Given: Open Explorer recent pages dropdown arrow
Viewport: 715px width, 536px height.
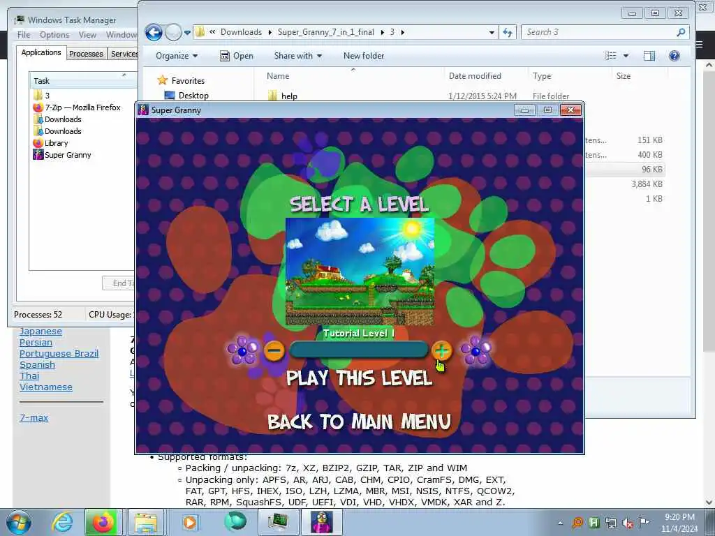Looking at the screenshot, I should click(x=187, y=33).
